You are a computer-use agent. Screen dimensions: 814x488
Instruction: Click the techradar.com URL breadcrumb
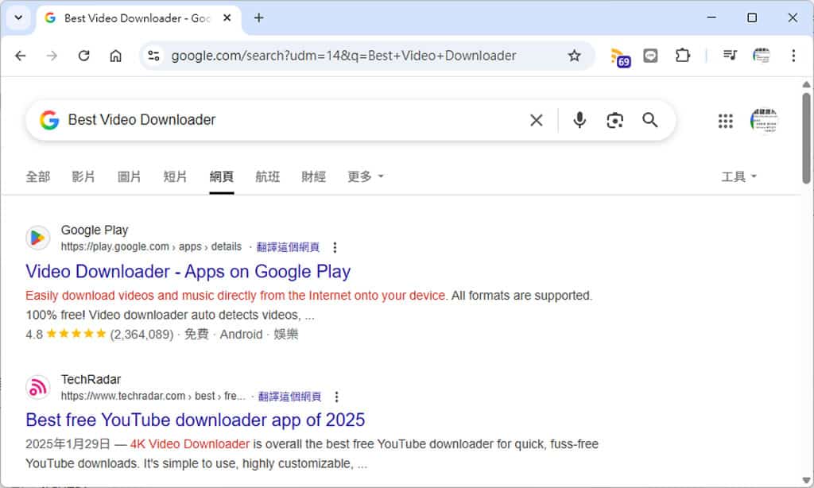click(x=153, y=396)
